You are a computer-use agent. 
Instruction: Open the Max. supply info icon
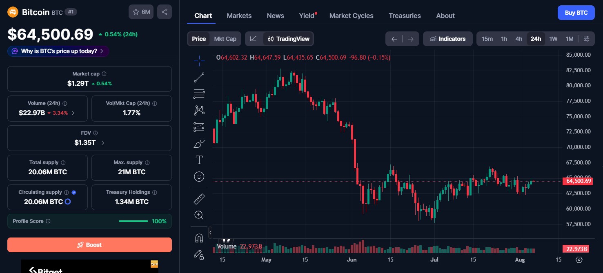click(x=147, y=162)
